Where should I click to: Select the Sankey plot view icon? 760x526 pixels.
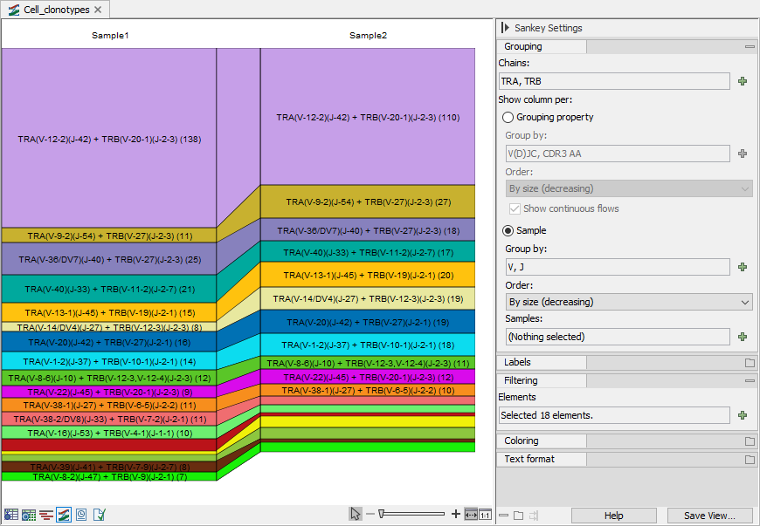click(64, 515)
